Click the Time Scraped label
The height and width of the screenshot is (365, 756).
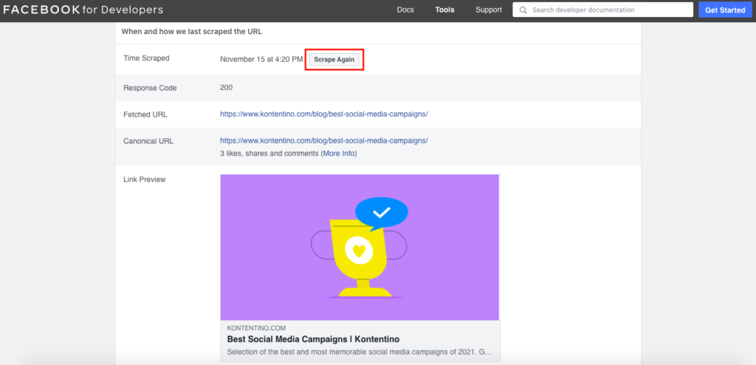point(146,58)
